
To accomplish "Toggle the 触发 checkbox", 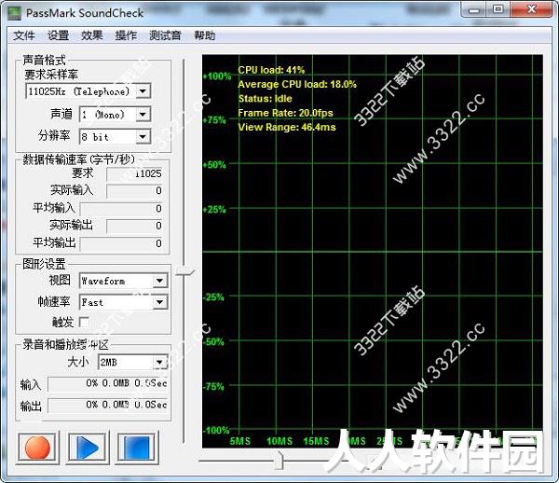I will pos(84,323).
